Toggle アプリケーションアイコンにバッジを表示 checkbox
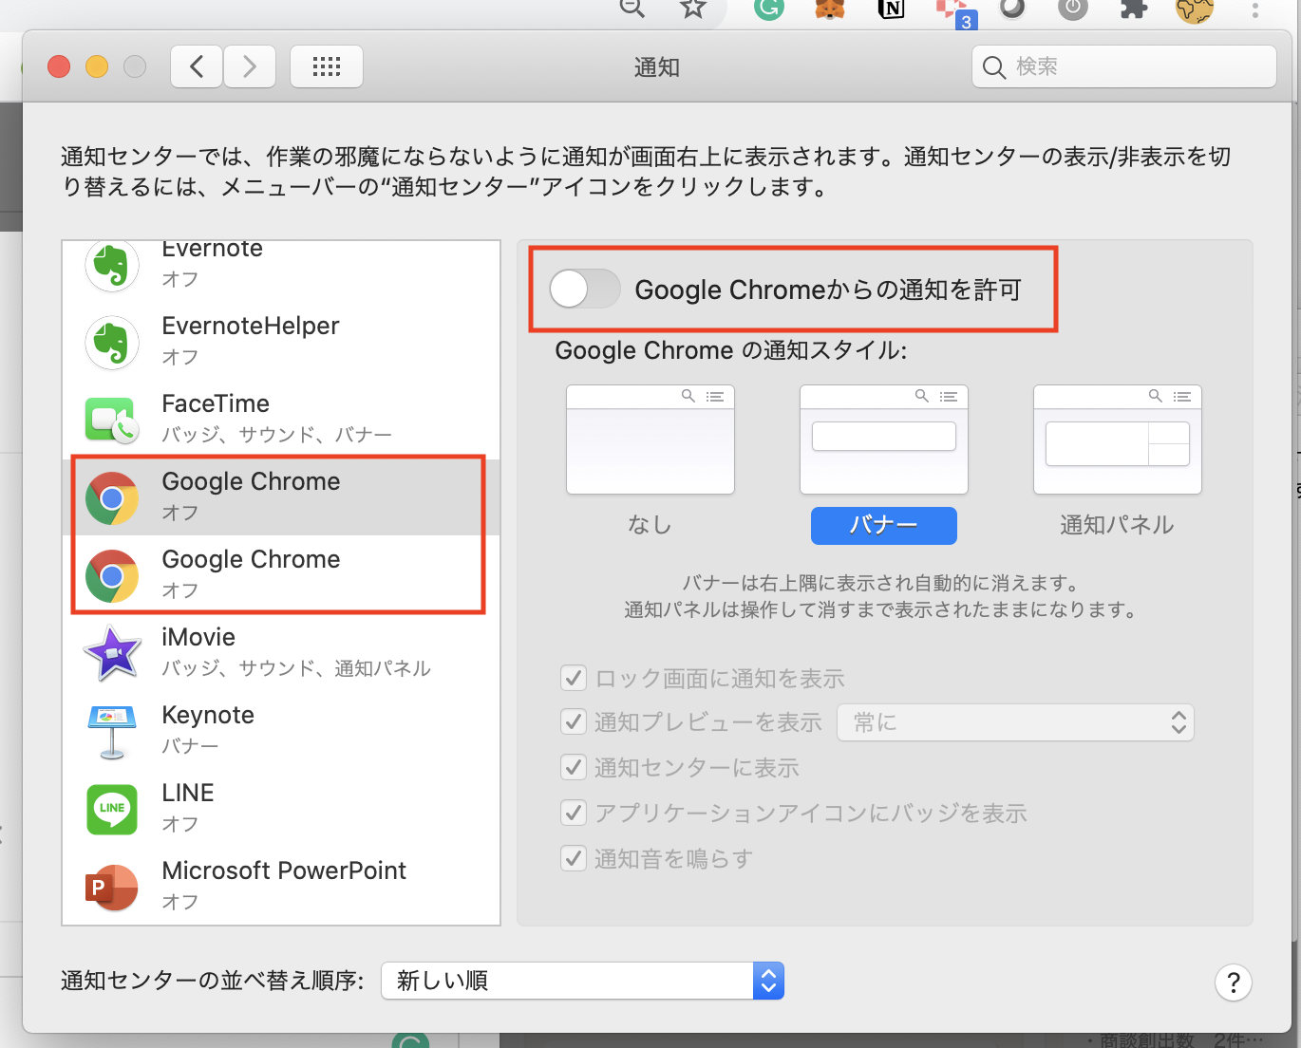Viewport: 1301px width, 1048px height. tap(574, 813)
